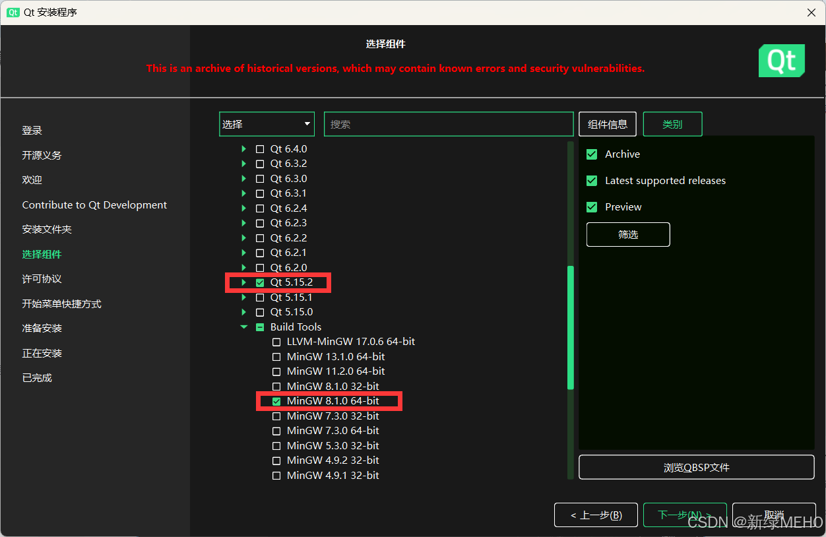
Task: Select MinGW 4.9.2 32-bit row
Action: point(333,460)
